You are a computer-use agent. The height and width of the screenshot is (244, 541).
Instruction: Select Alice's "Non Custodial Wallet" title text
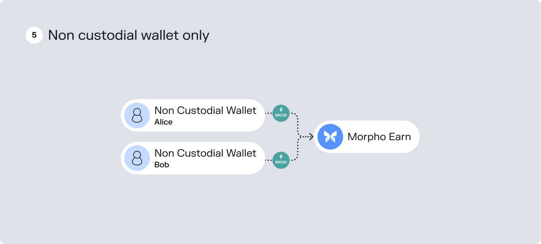tap(205, 110)
